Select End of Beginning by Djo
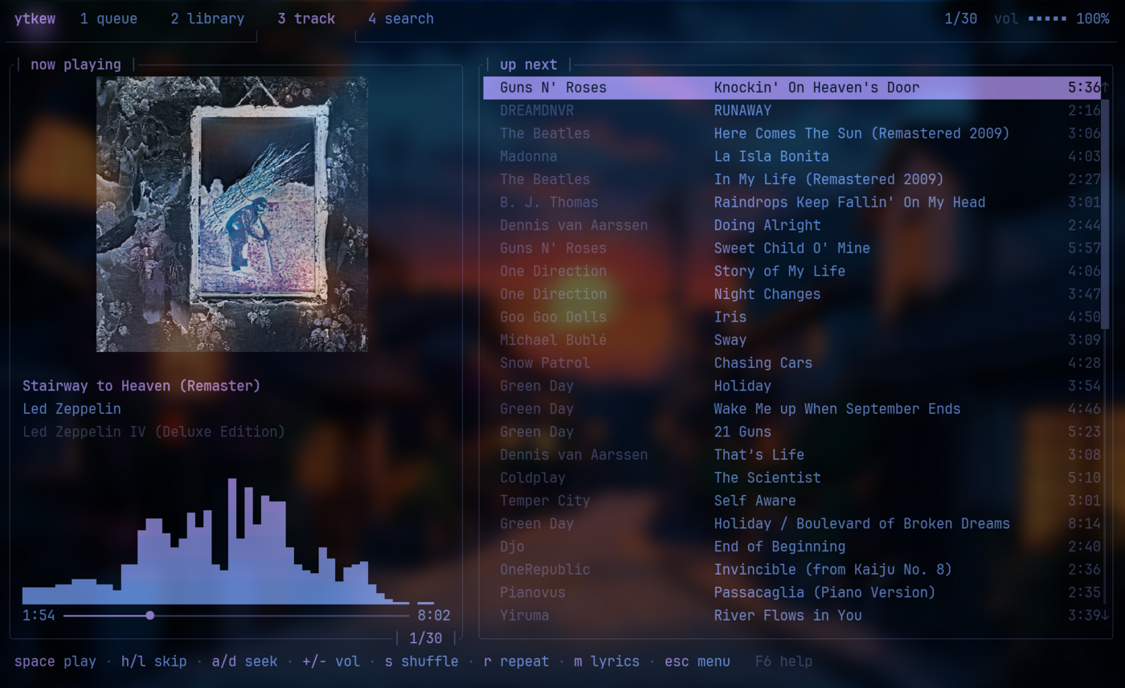The image size is (1125, 688). [x=792, y=546]
